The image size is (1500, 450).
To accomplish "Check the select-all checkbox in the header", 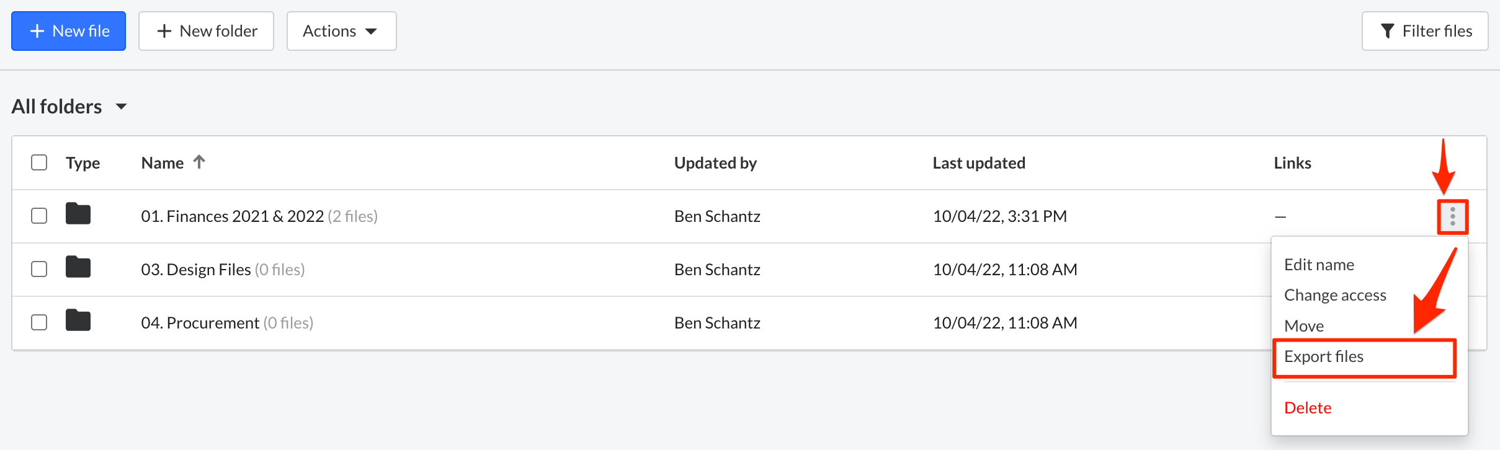I will coord(38,162).
